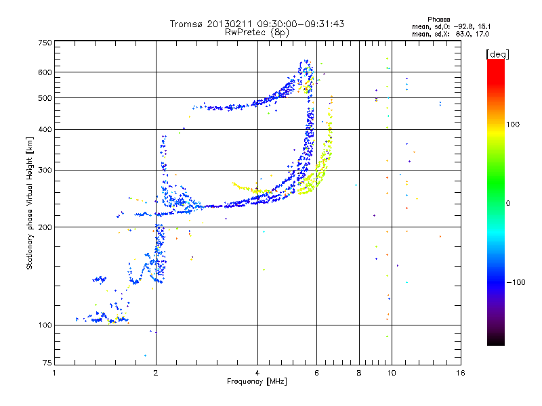The image size is (542, 406).
Task: Click the black bottom of the color bar
Action: (496, 340)
